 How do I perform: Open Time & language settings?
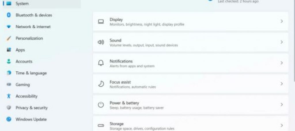31,73
